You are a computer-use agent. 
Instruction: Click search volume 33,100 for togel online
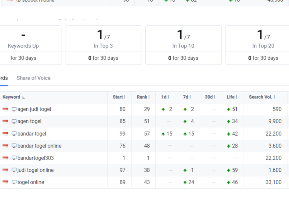click(273, 182)
